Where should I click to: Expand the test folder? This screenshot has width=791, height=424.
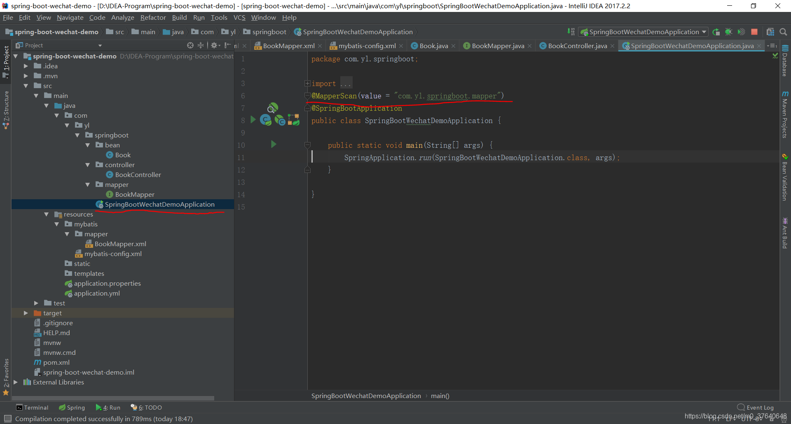click(36, 303)
